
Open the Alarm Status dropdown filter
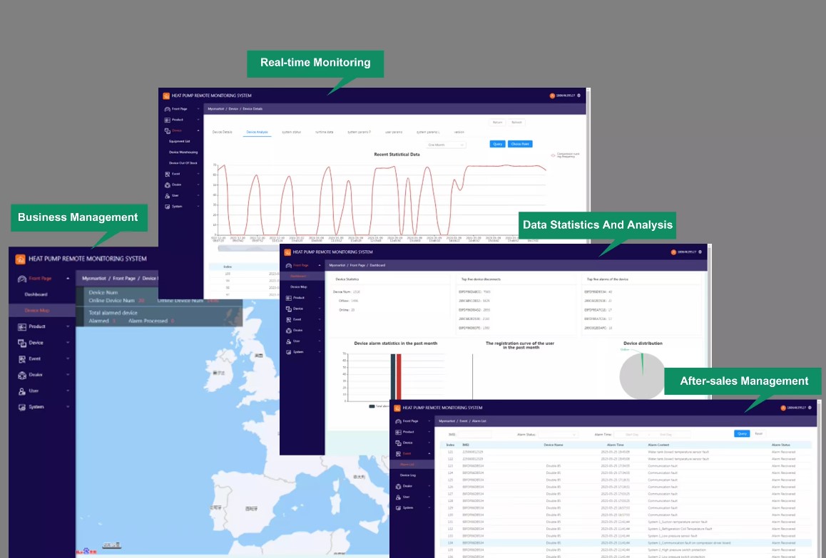(x=558, y=434)
